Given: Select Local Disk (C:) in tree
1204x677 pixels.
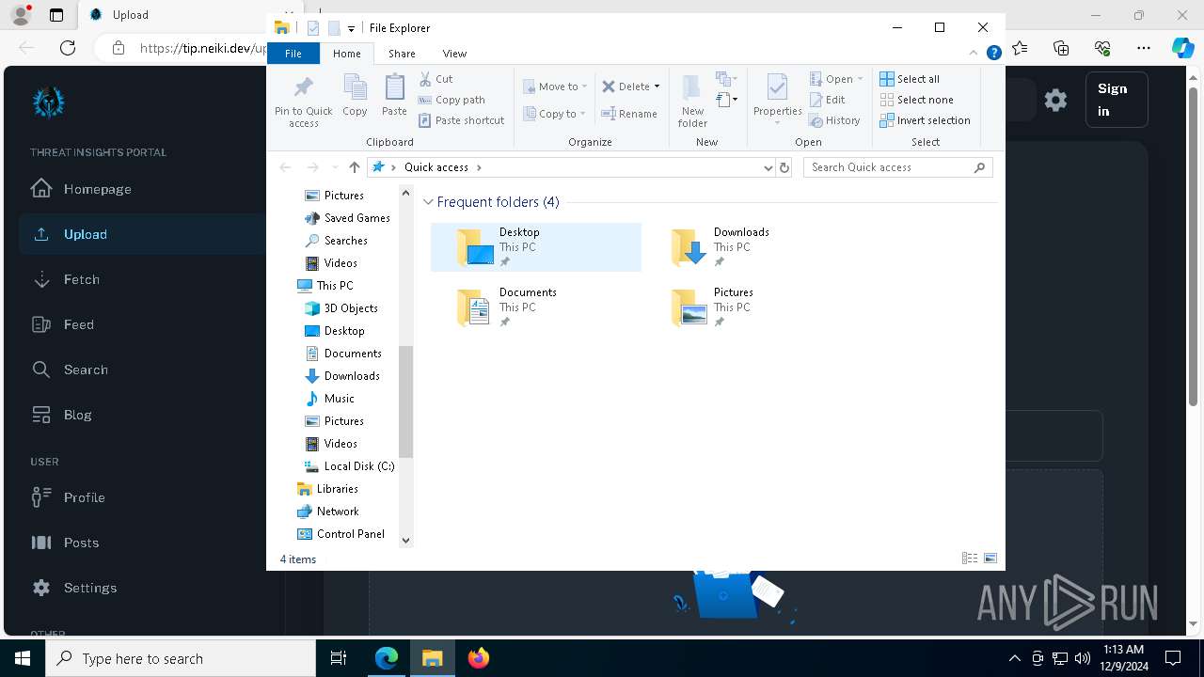Looking at the screenshot, I should [358, 466].
